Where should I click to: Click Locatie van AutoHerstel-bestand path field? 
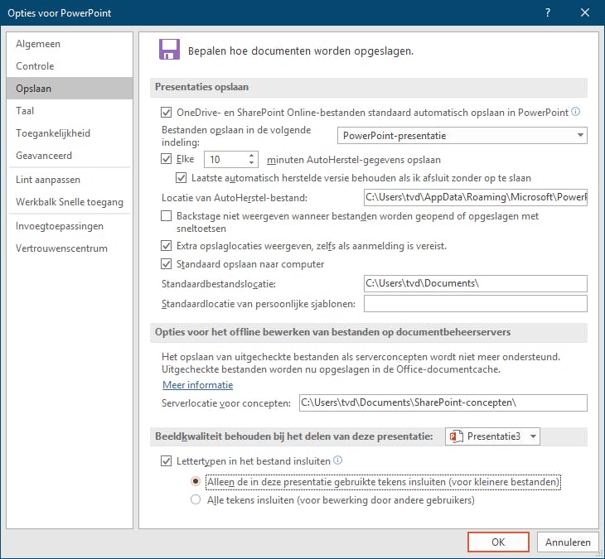click(x=476, y=197)
